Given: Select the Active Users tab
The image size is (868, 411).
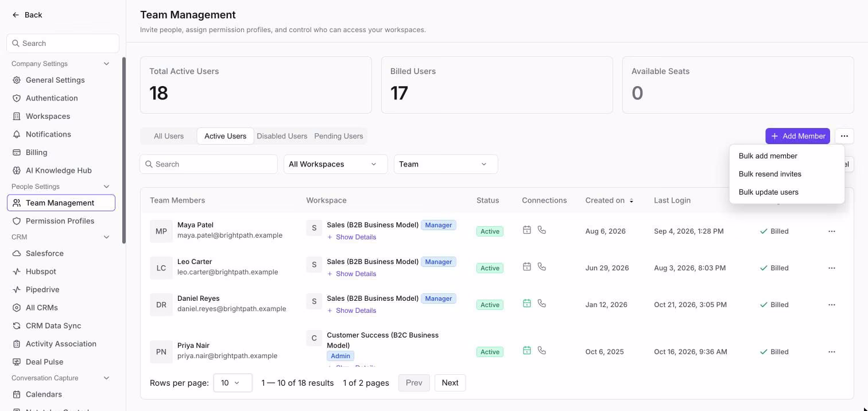Looking at the screenshot, I should (x=225, y=136).
